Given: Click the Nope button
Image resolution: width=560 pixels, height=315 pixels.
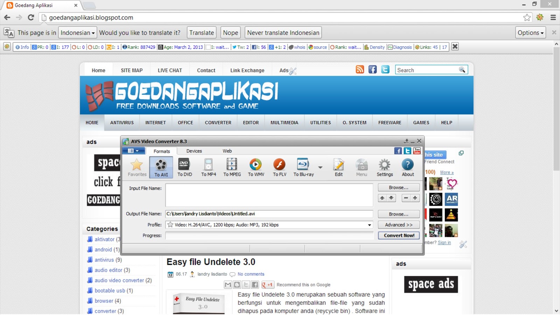Looking at the screenshot, I should click(x=230, y=33).
